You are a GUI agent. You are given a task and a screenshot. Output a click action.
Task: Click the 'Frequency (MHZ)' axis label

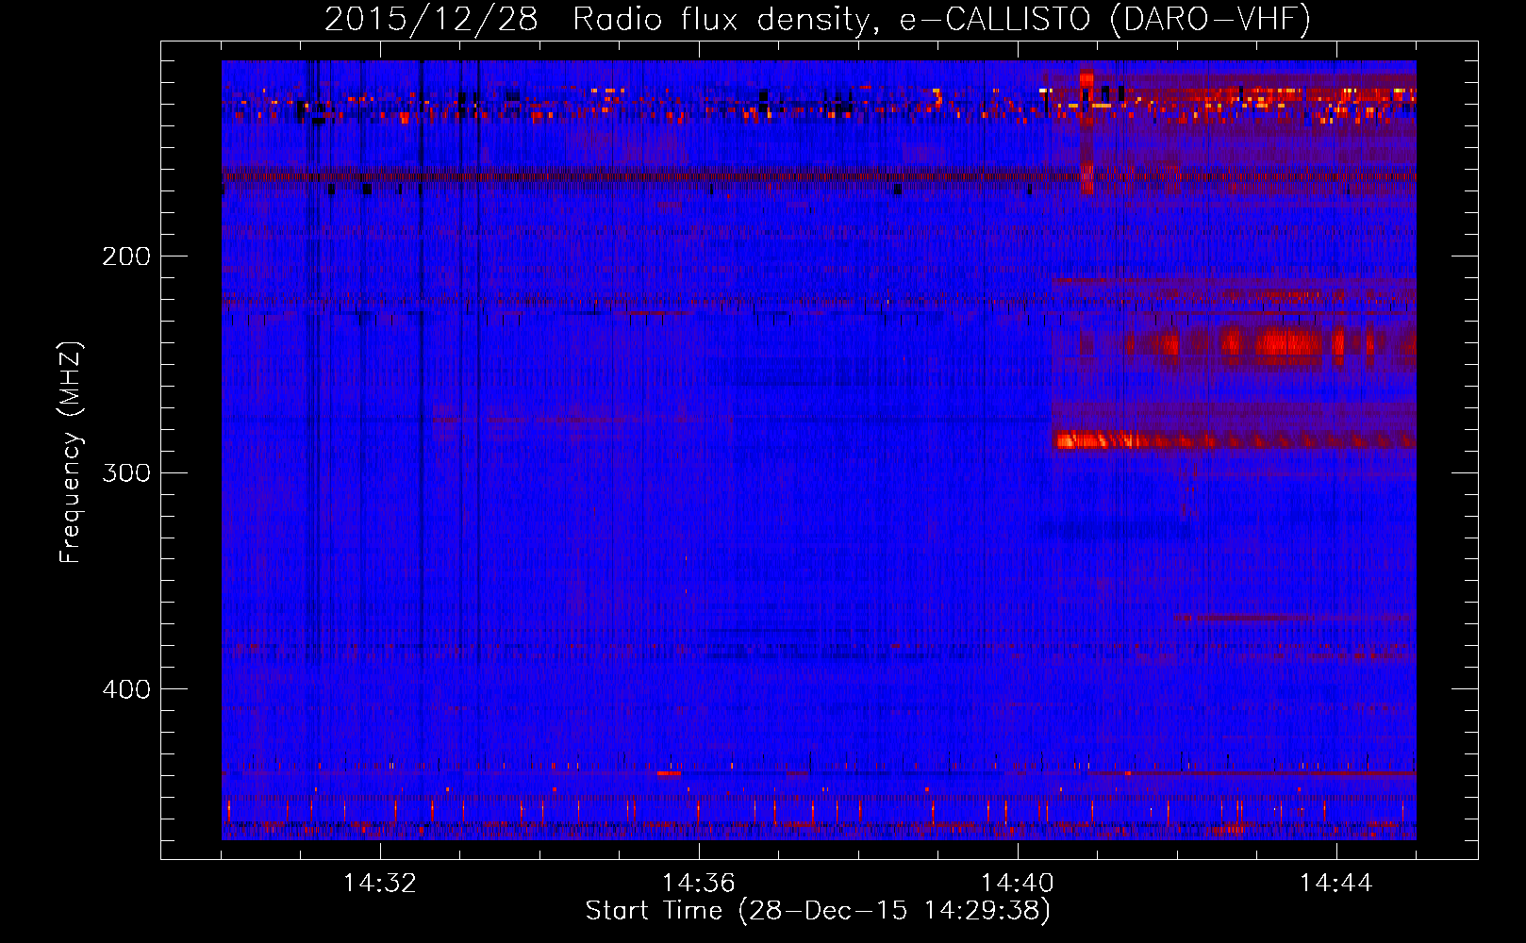(71, 453)
